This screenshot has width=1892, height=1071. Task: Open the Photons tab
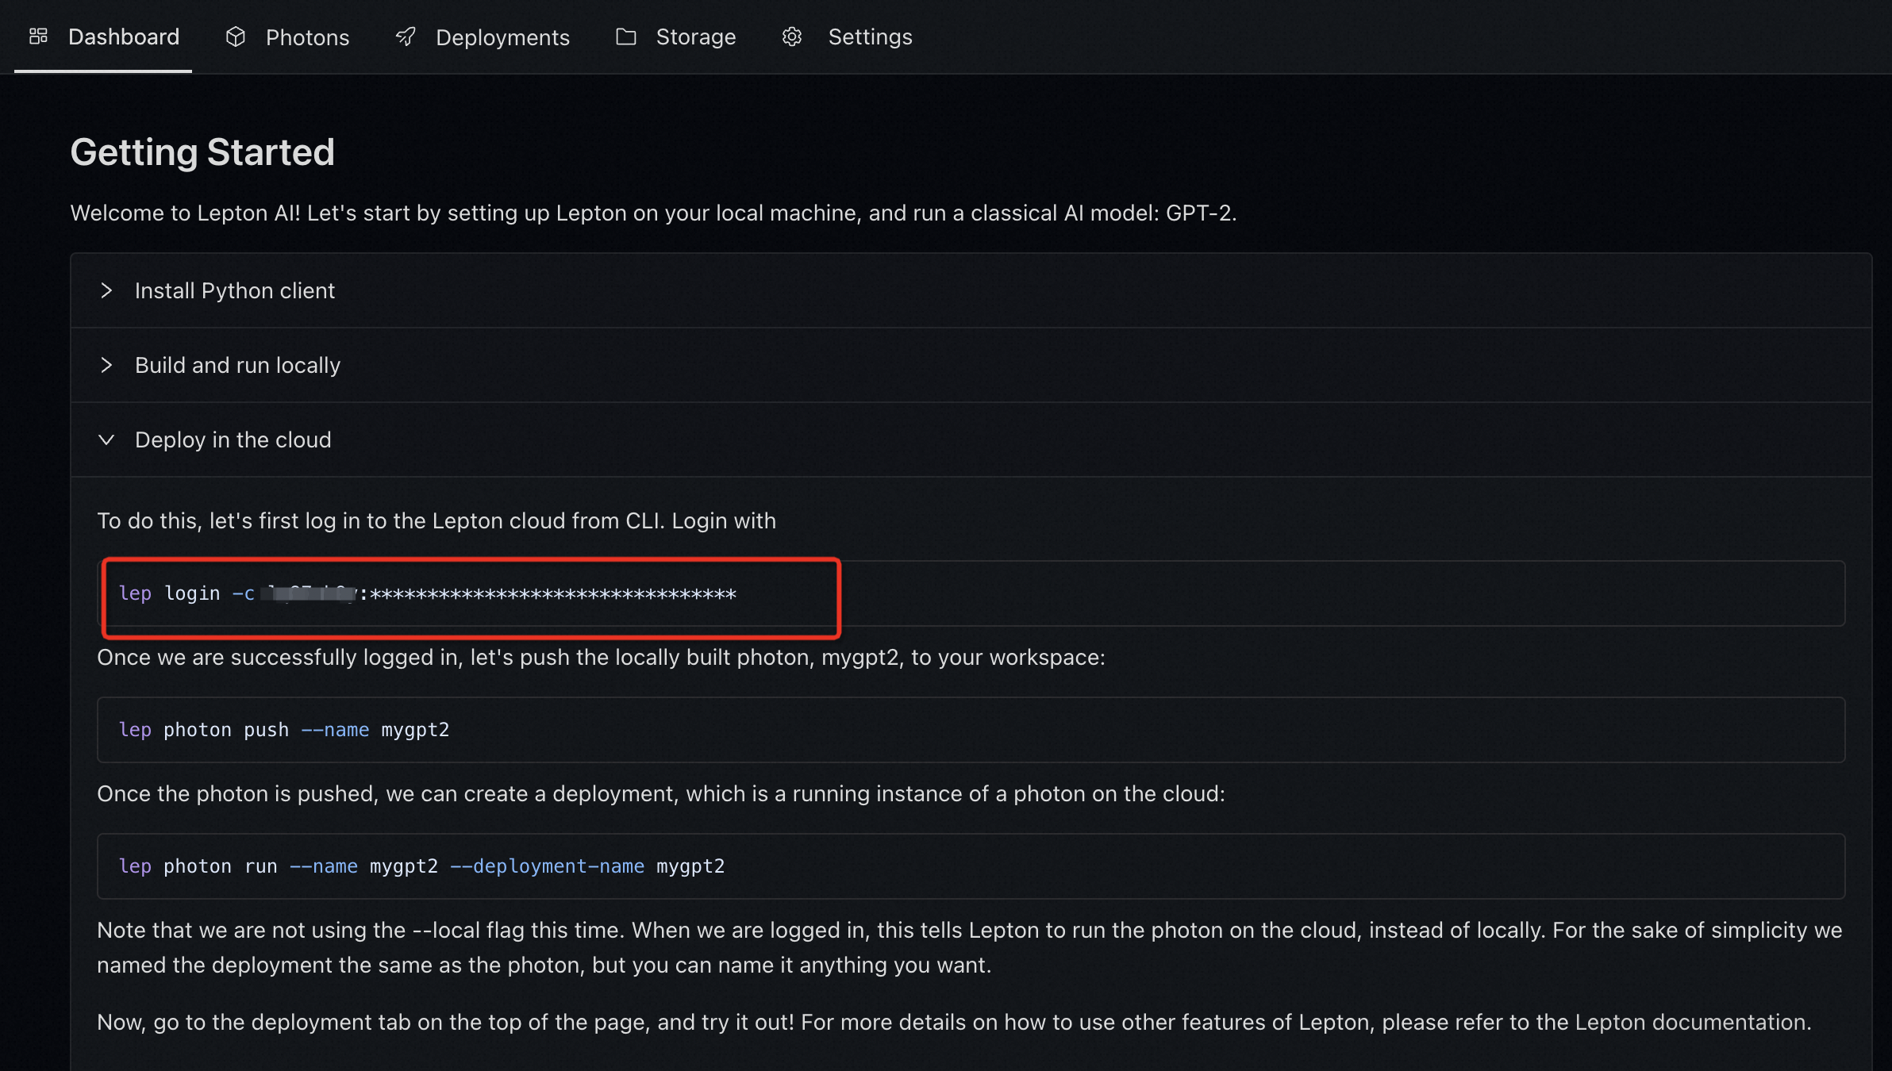coord(306,37)
